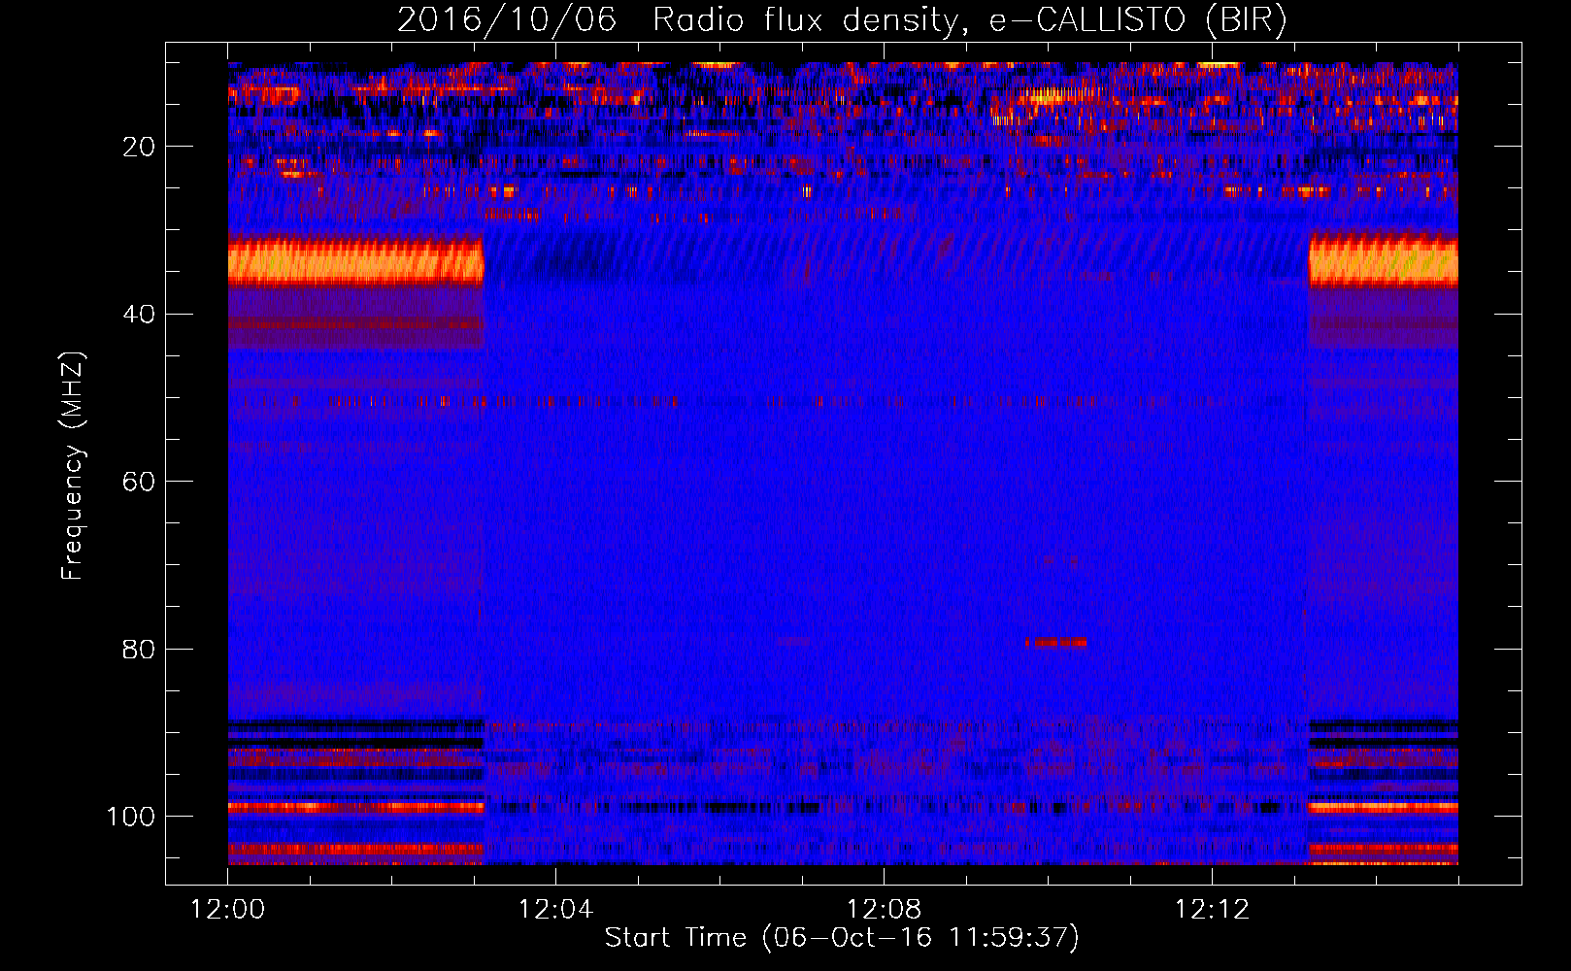Click the bright orange band at 12:00 near 35 MHz
Viewport: 1571px width, 971px height.
pyautogui.click(x=355, y=261)
